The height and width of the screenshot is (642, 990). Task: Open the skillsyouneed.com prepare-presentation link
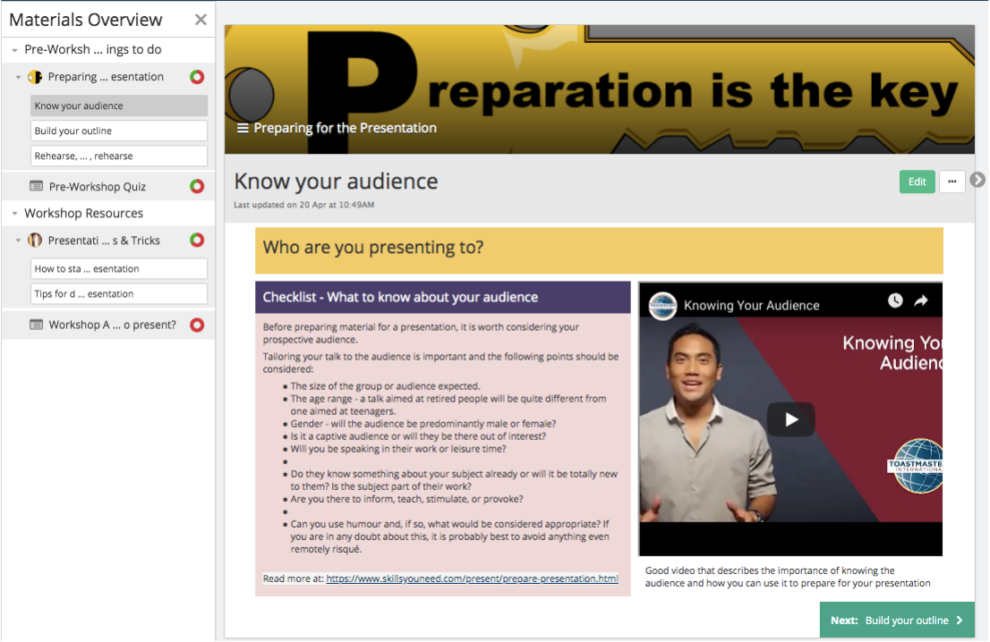[x=472, y=579]
